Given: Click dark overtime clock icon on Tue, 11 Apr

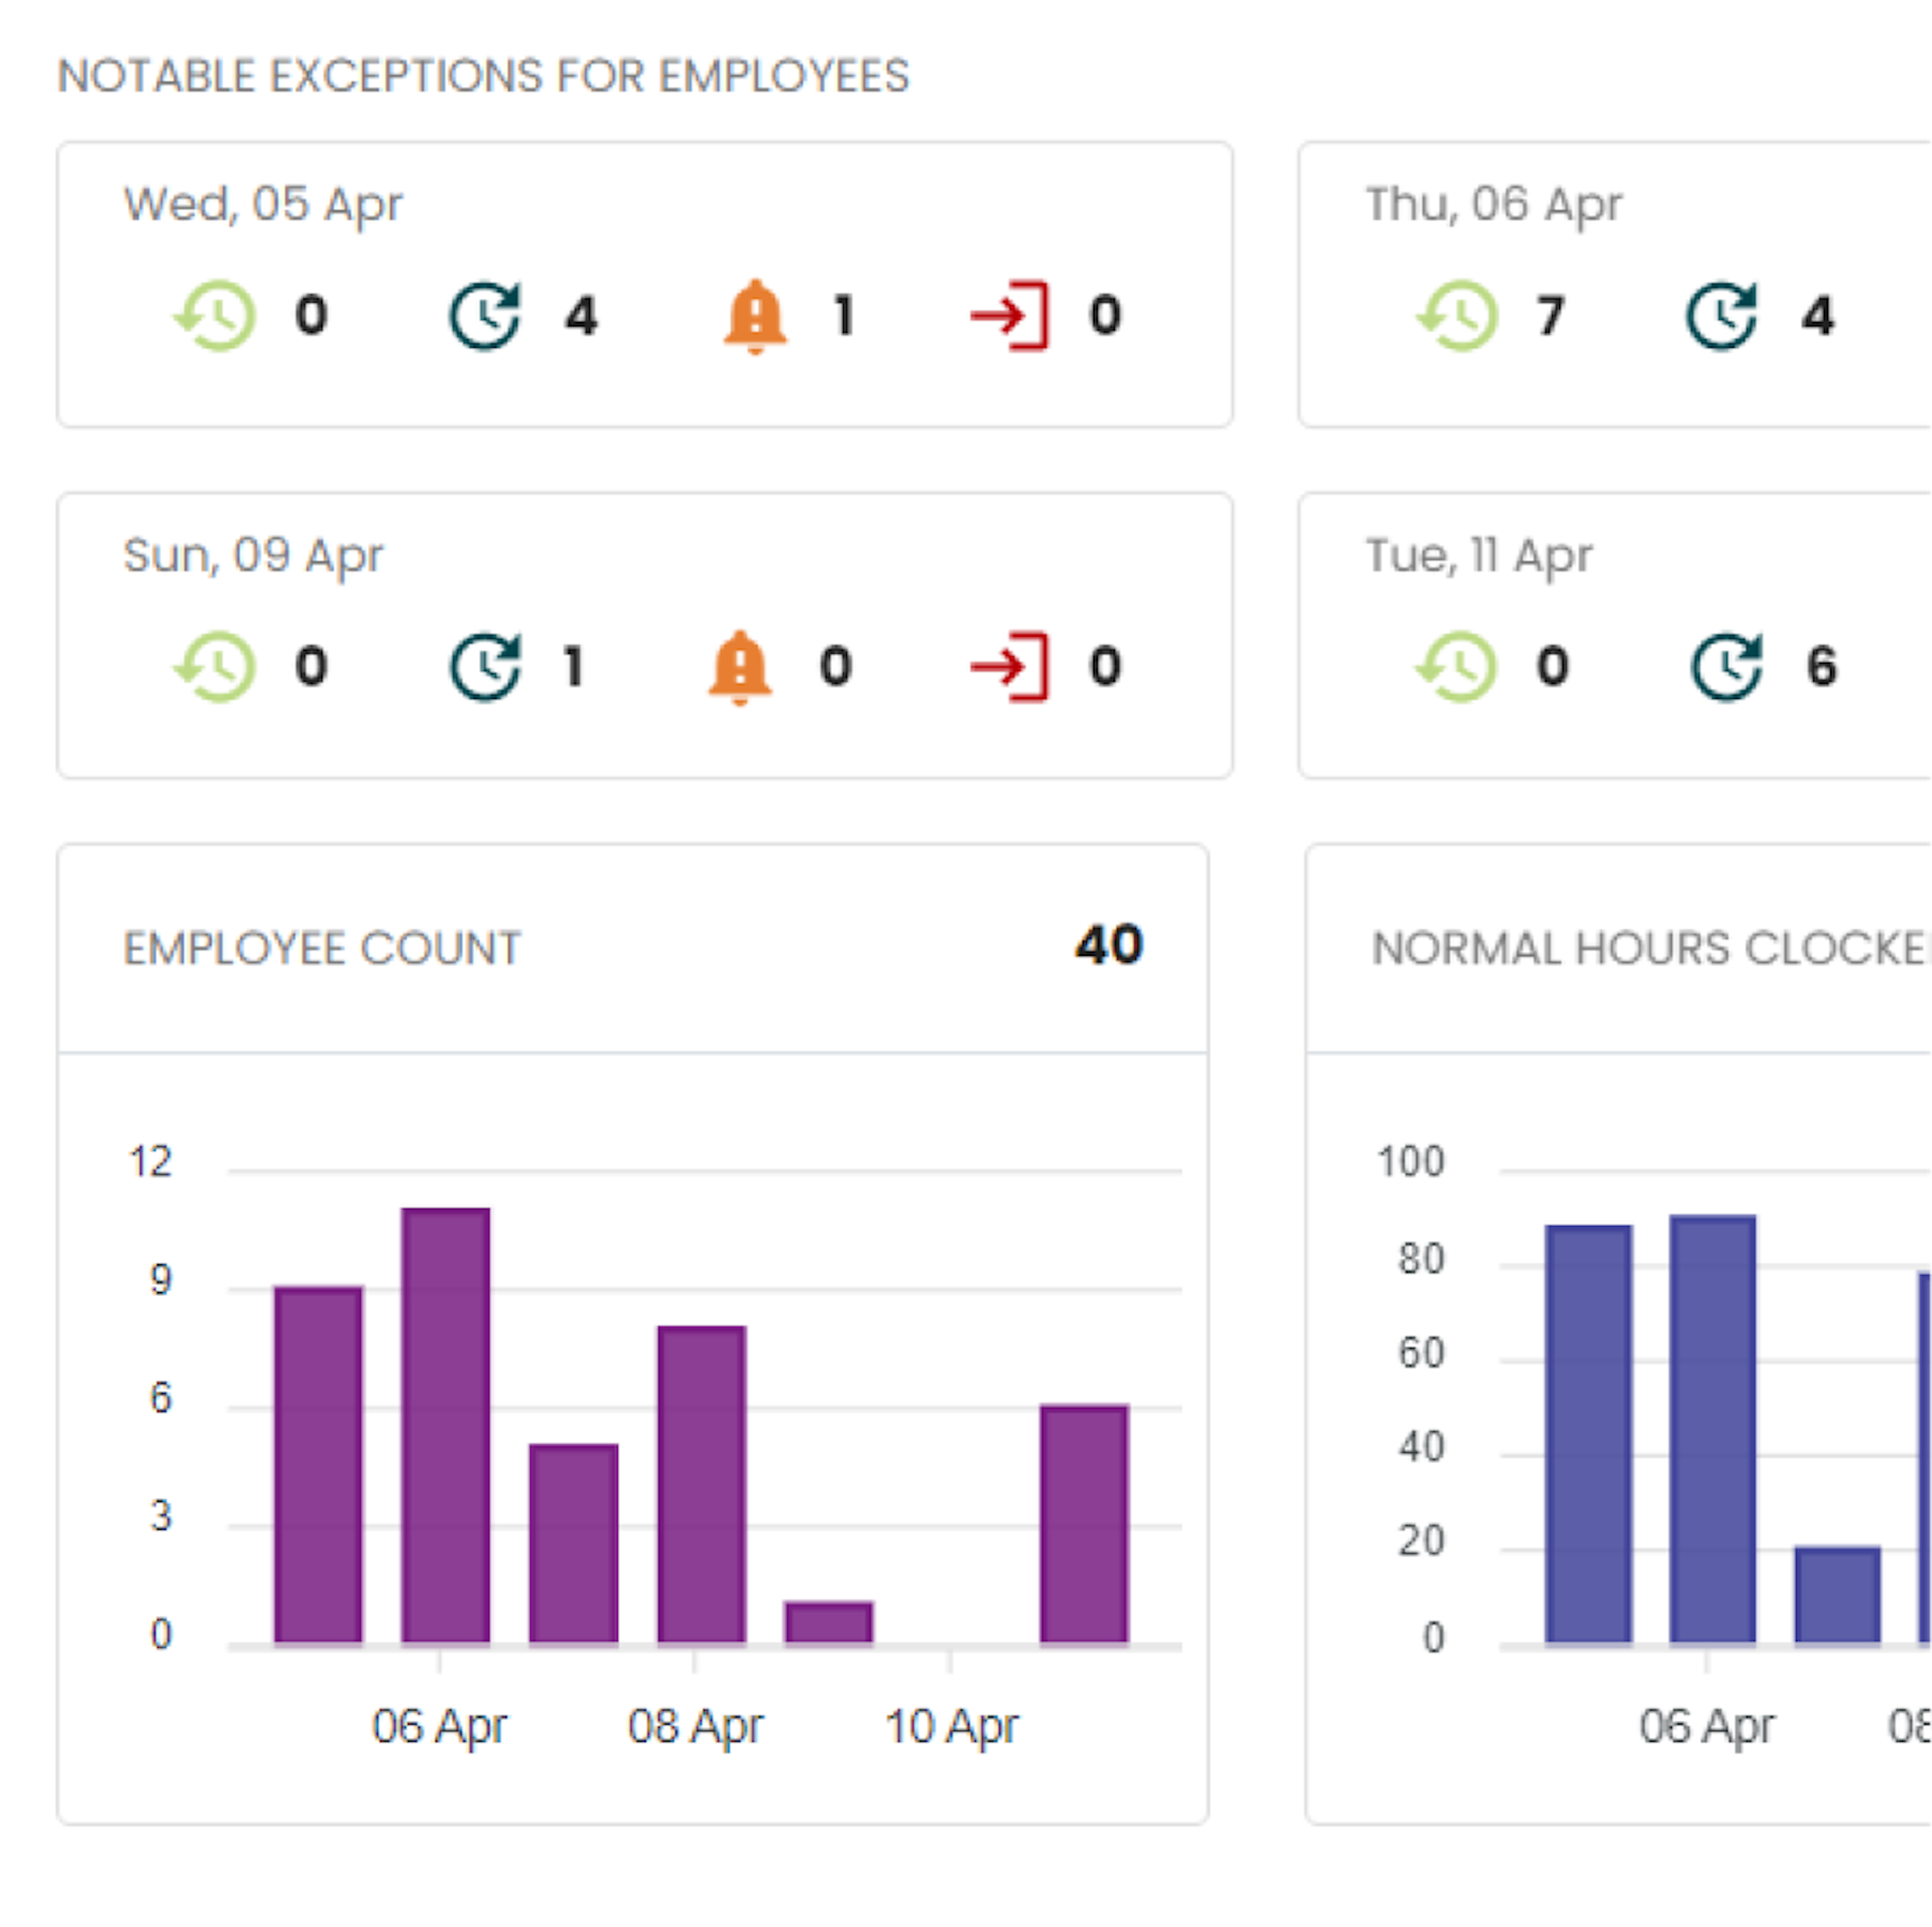Looking at the screenshot, I should click(x=1726, y=667).
